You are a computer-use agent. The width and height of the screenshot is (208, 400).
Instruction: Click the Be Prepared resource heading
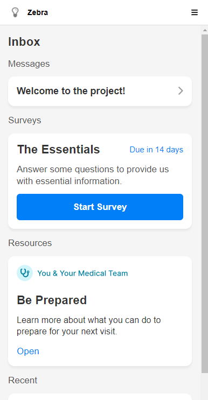(x=52, y=300)
